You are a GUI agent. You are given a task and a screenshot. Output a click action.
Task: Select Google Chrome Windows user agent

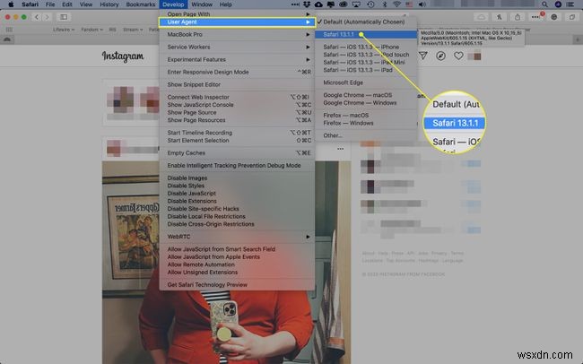click(366, 103)
